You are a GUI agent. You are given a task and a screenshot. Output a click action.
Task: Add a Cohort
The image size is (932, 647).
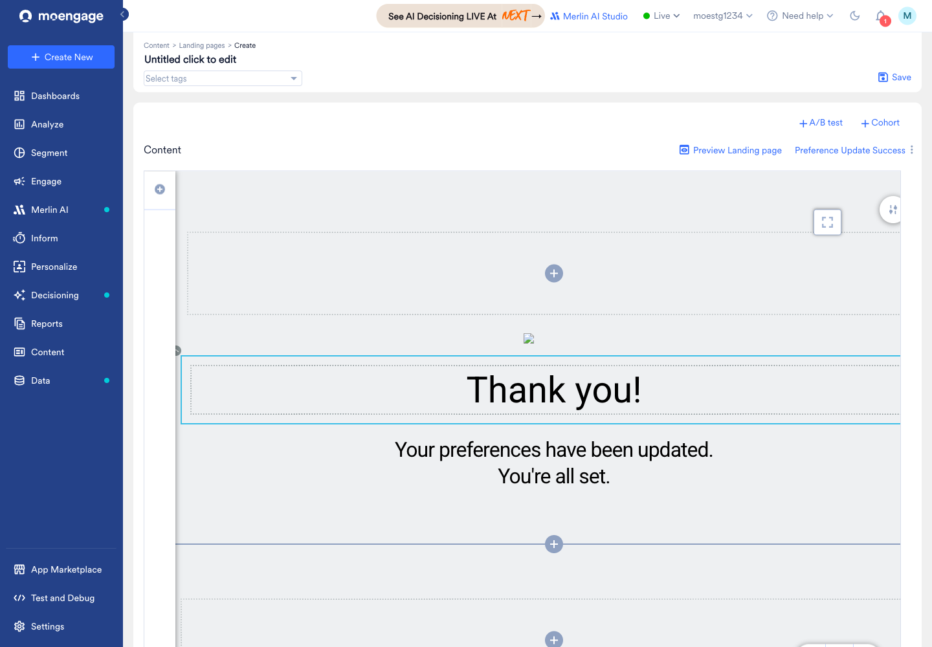tap(880, 123)
